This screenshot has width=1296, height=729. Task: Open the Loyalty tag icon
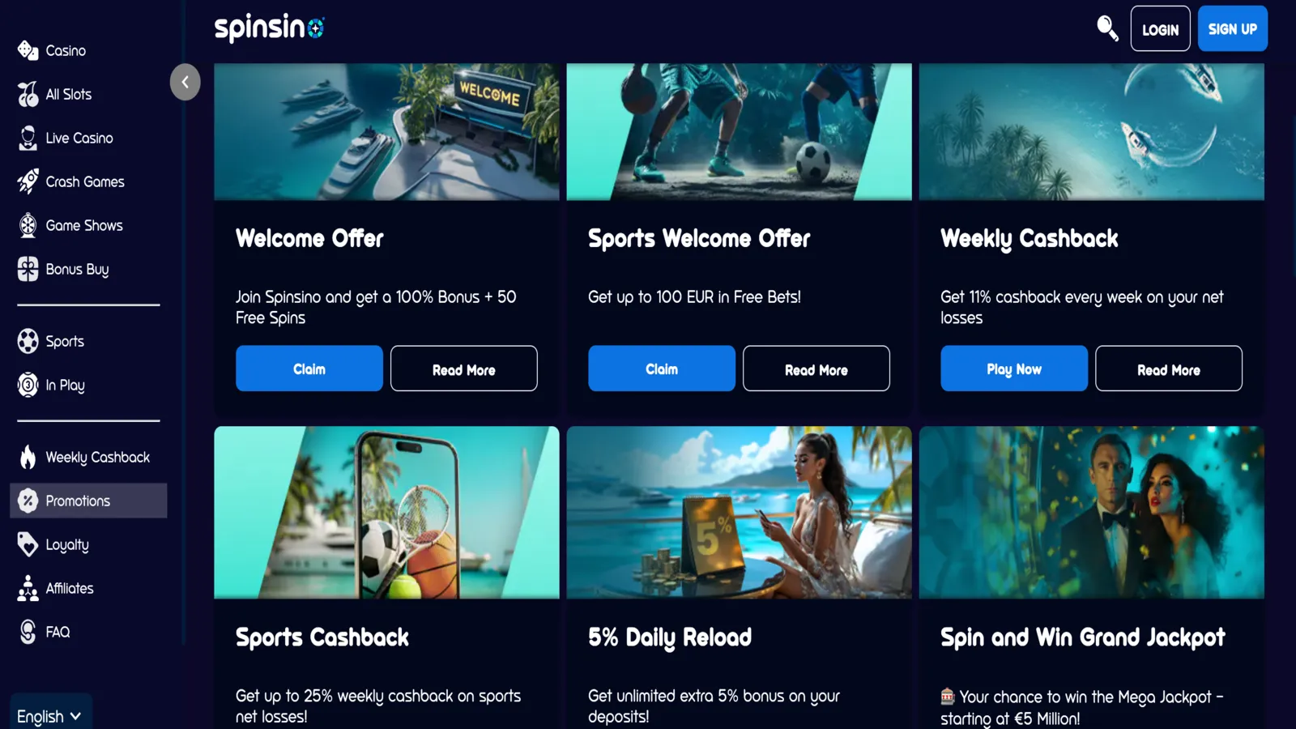[28, 544]
